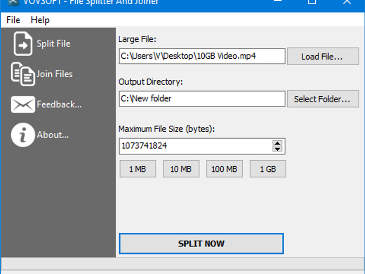Click the About info icon
Screen dimensions: 365x274
(23, 135)
